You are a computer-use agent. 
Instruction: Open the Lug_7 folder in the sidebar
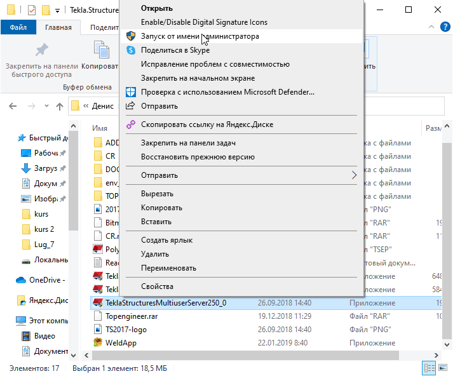38,245
